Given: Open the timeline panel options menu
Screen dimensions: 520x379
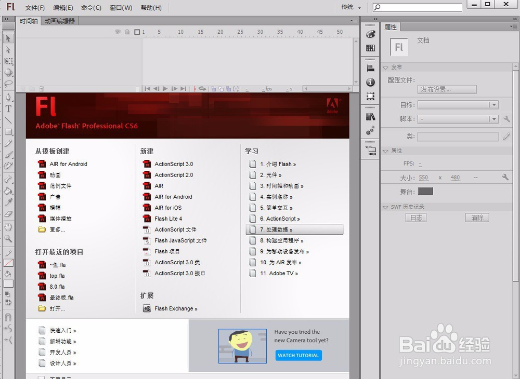Looking at the screenshot, I should pos(354,21).
